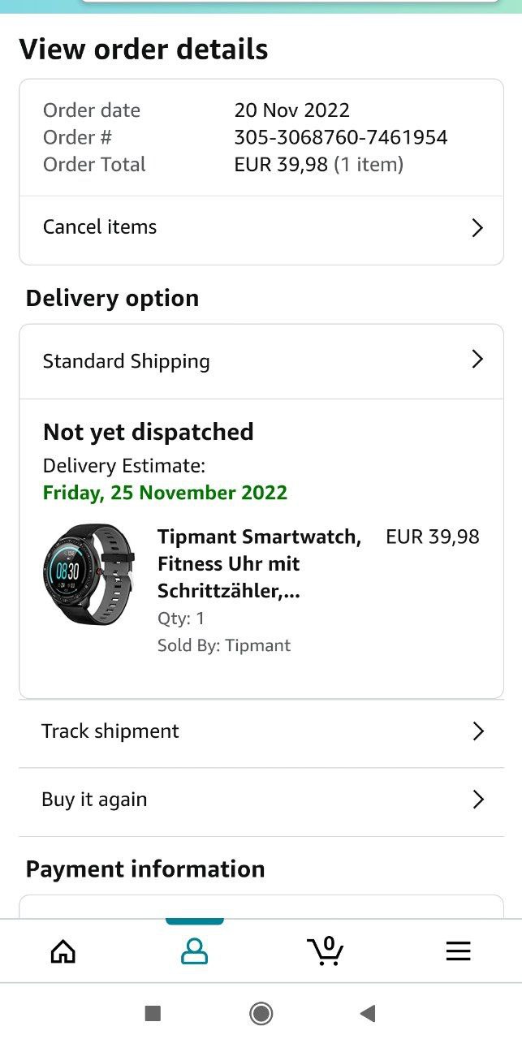Viewport: 522px width, 1039px height.
Task: Tap the Sold By: Tipmant seller text
Action: click(224, 645)
